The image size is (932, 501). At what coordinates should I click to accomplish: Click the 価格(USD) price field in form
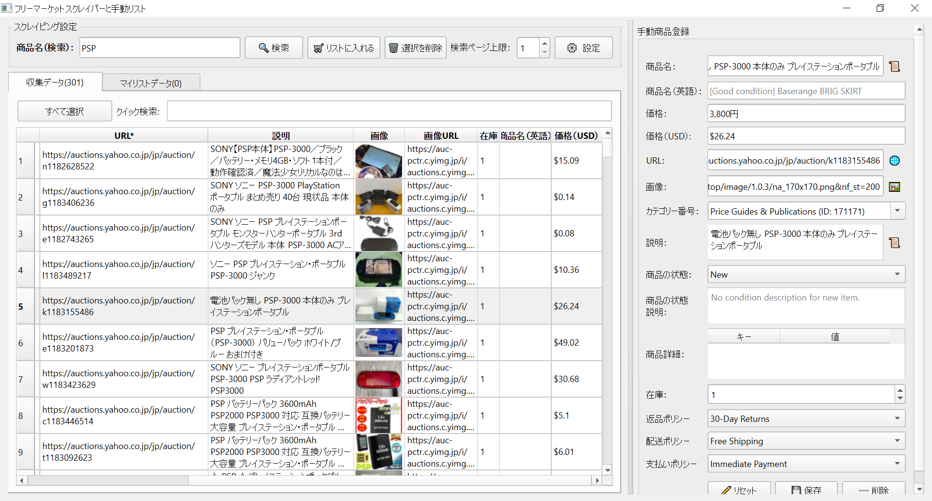[x=806, y=136]
